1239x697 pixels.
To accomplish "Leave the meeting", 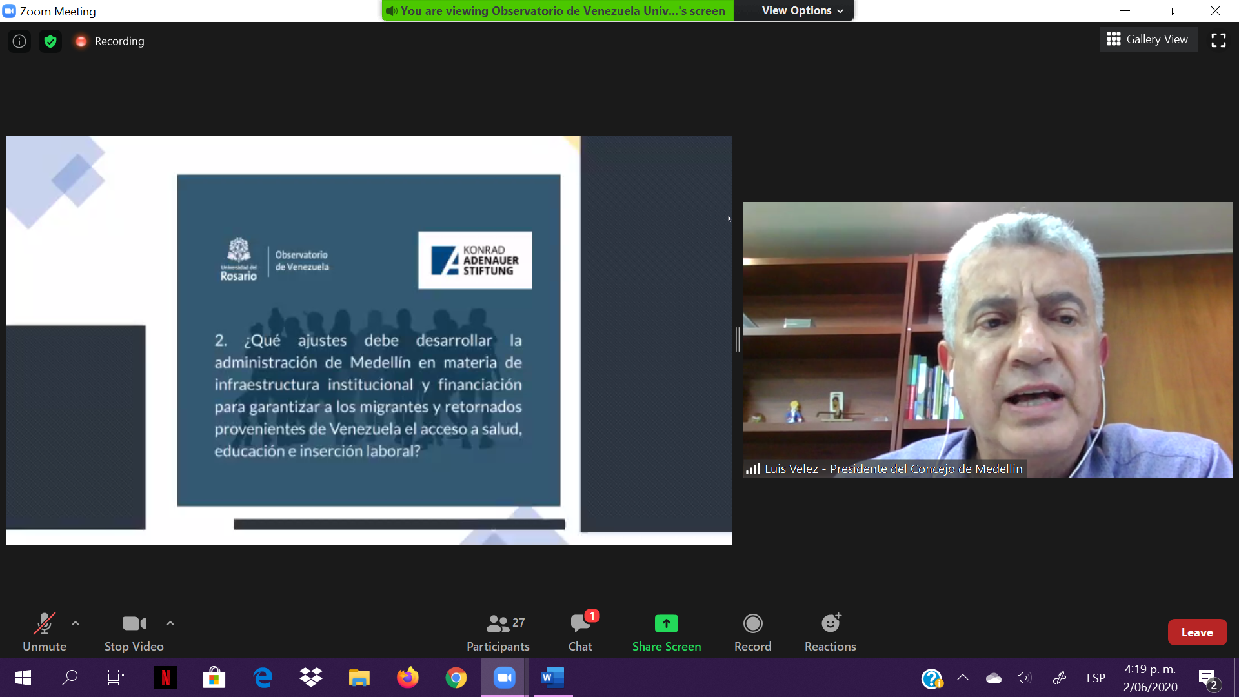I will pos(1196,632).
